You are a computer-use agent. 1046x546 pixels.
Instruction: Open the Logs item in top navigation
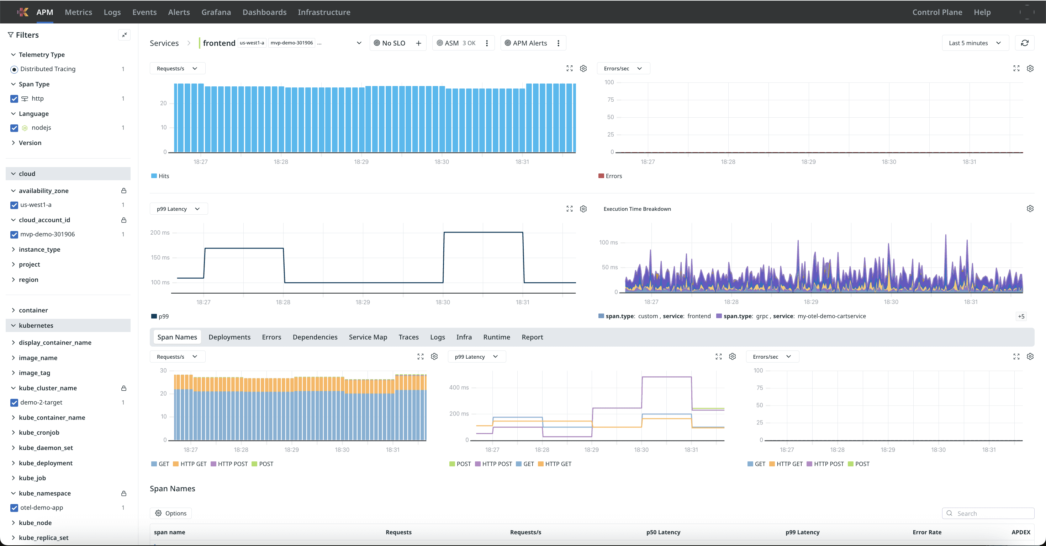point(112,12)
